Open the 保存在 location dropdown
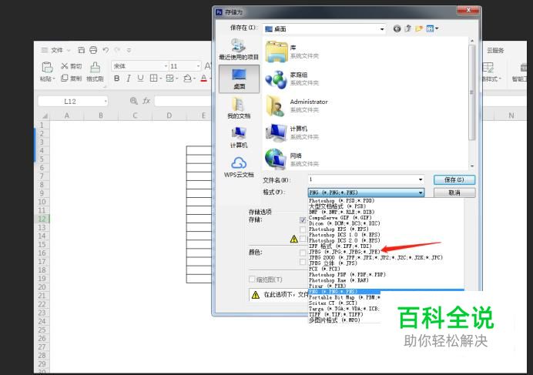This screenshot has width=533, height=375. pos(382,29)
